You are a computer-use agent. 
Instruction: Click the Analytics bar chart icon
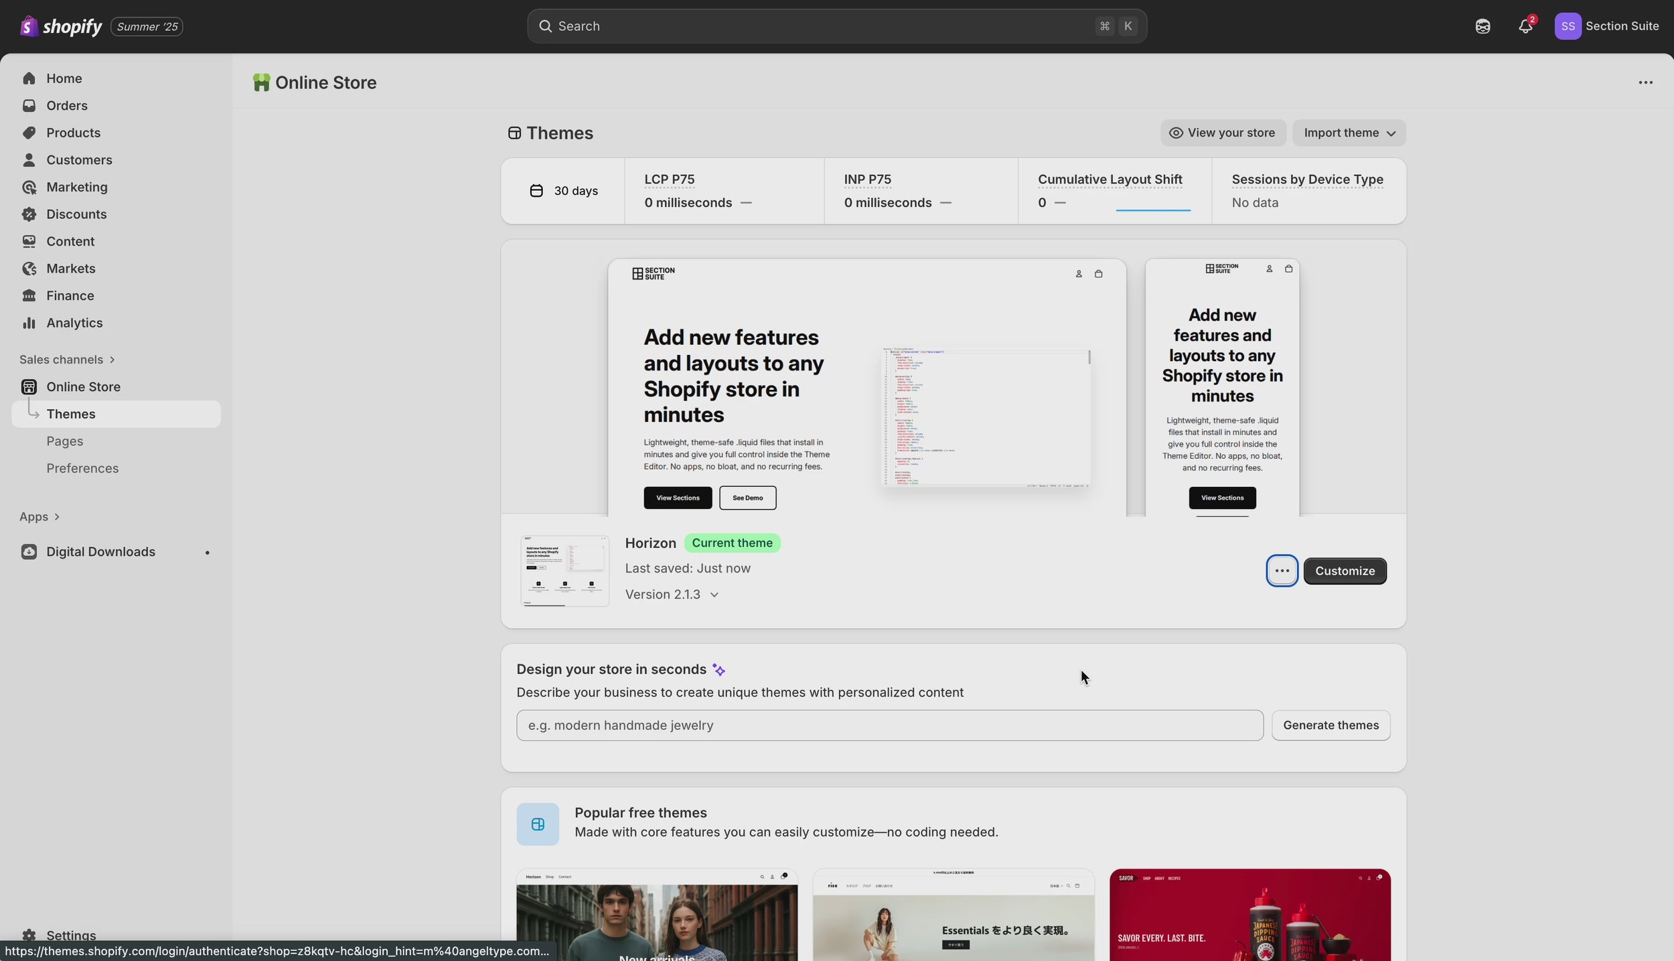[29, 323]
